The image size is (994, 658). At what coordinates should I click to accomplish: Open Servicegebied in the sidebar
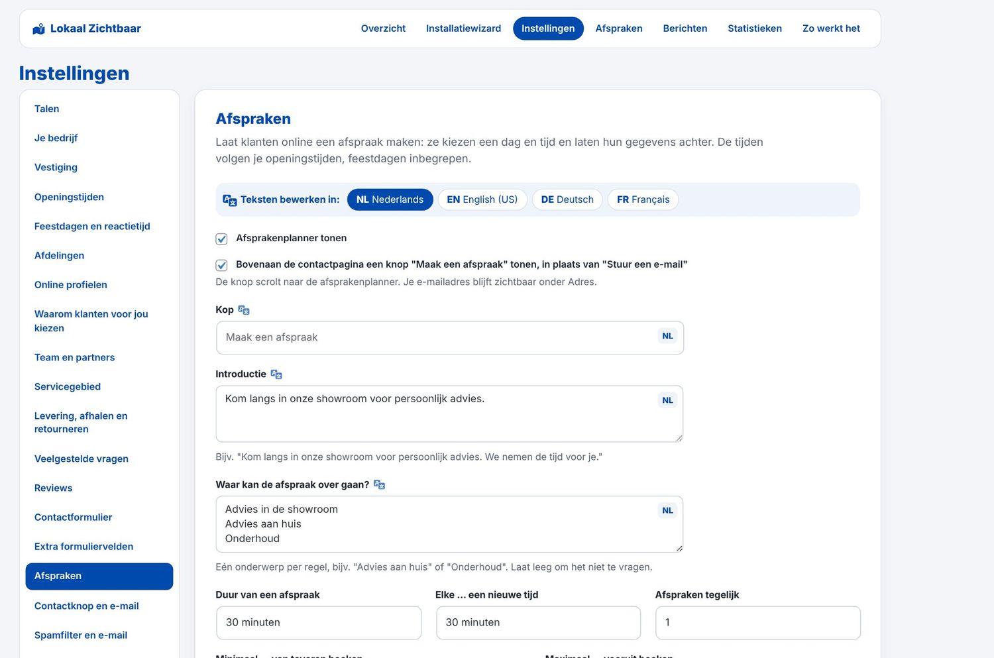coord(99,386)
